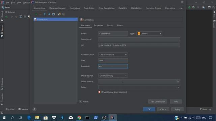Screen dimensions: 216x121
Task: Switch to the Data Editor settings tab
Action: coord(136,8)
